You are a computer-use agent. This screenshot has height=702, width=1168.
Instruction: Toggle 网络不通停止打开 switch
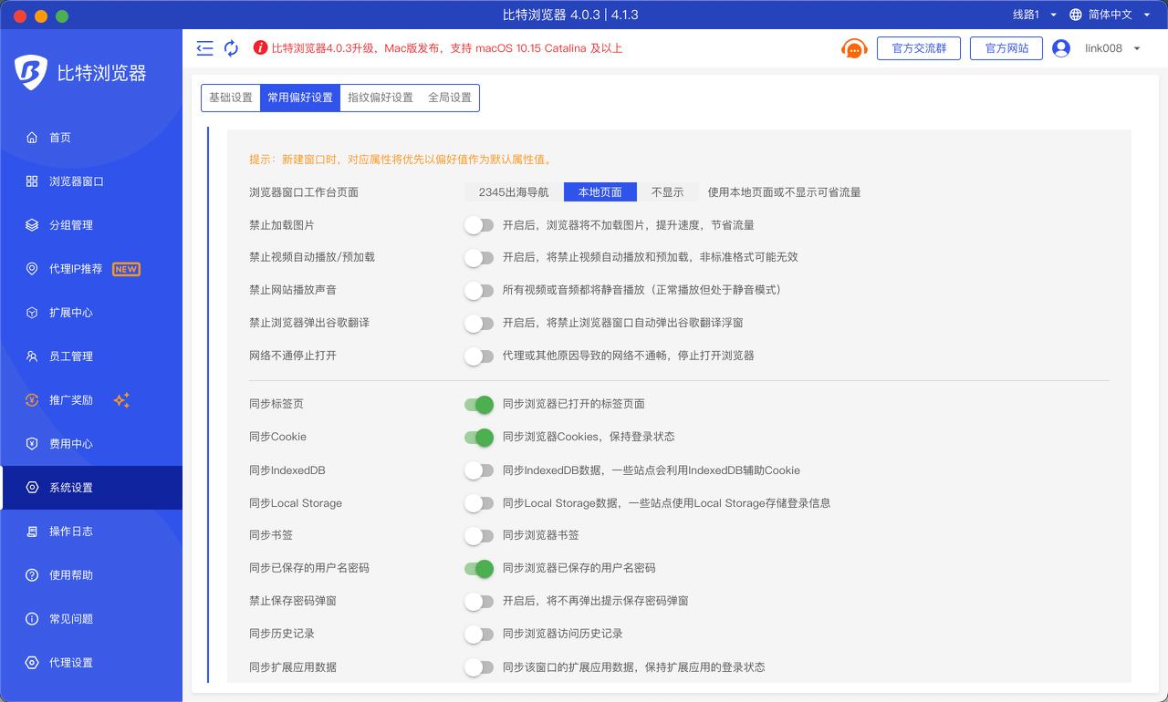[479, 356]
